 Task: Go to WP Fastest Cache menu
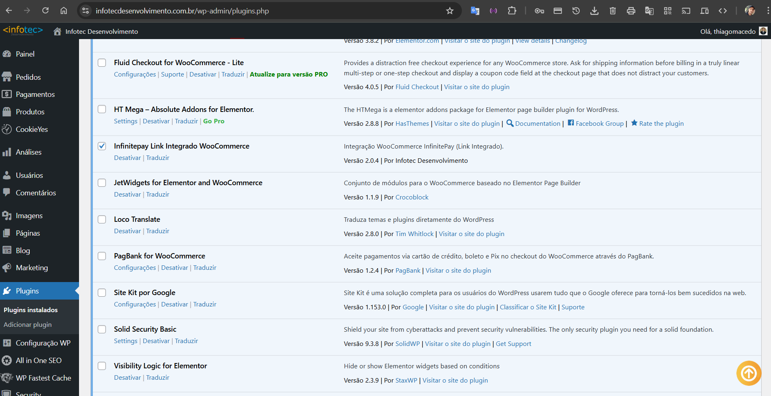(43, 378)
